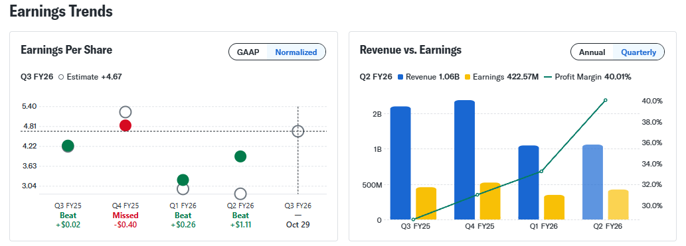Click the Q4 FY25 yellow earnings bar
The image size is (686, 246).
491,200
